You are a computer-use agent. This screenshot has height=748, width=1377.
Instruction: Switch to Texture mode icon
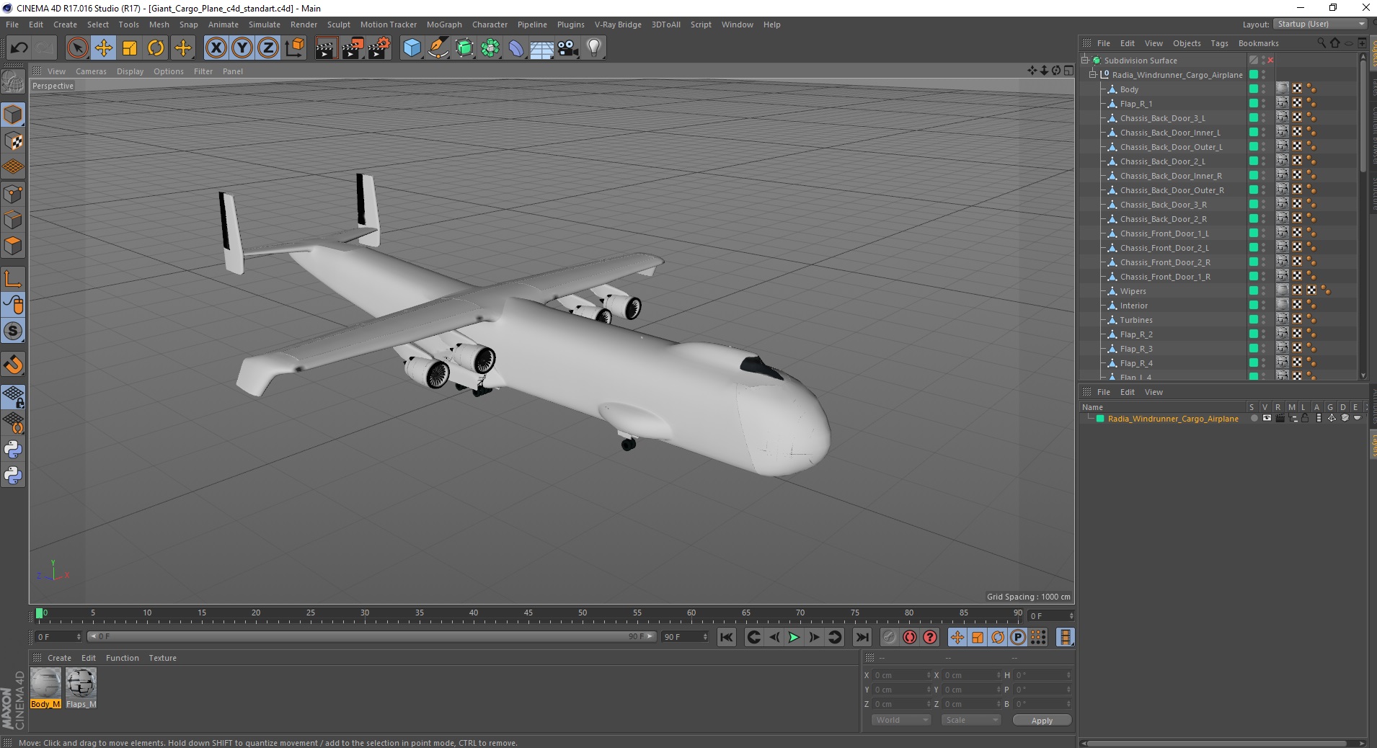13,141
